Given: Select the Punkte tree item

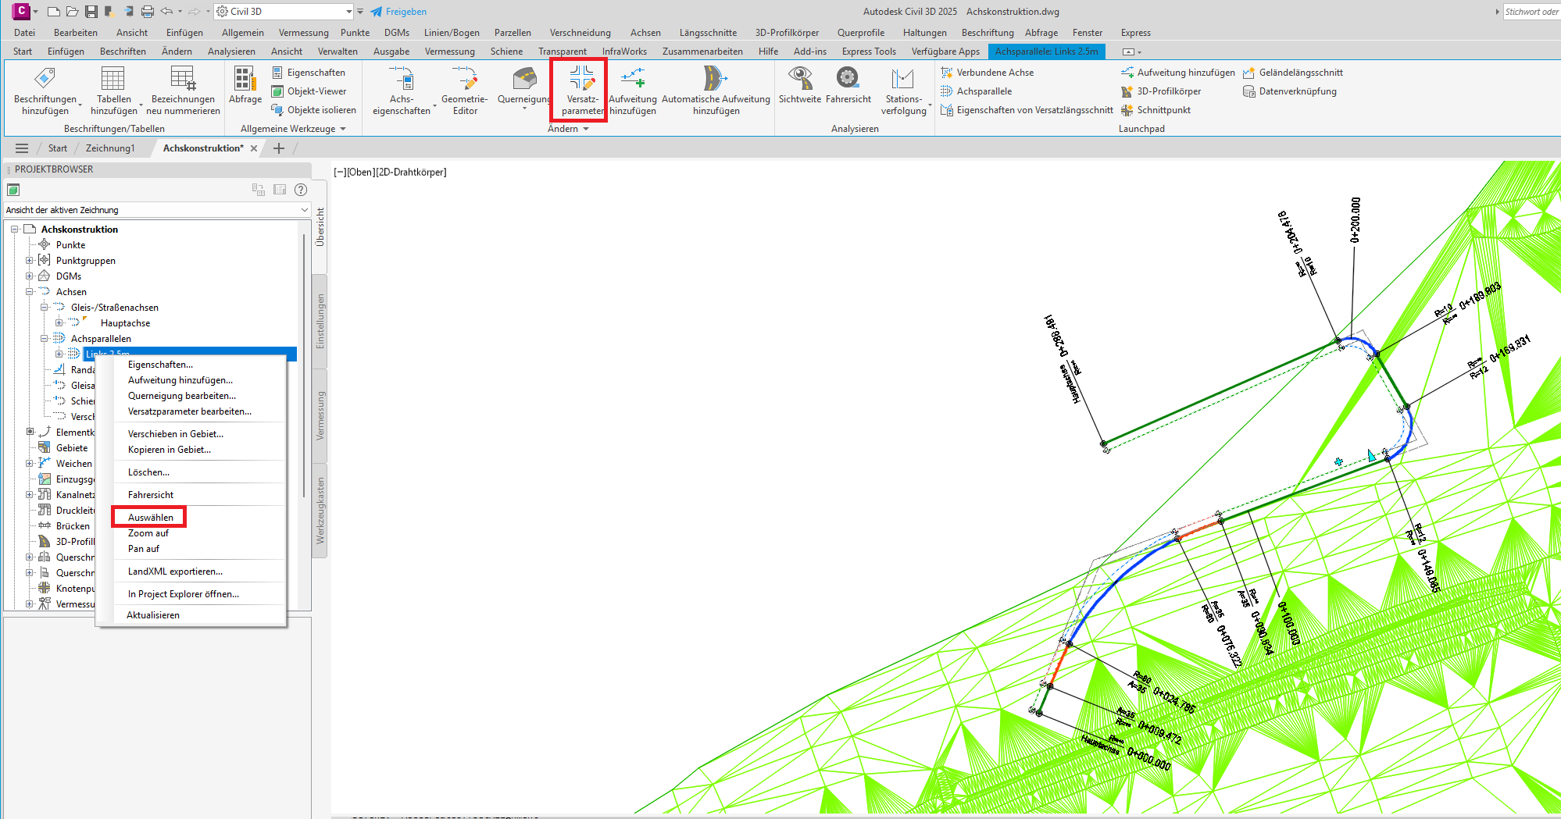Looking at the screenshot, I should tap(70, 245).
